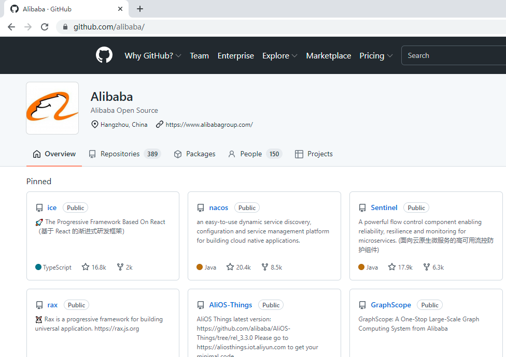Screen dimensions: 506x357
Task: Click the 'Hangzhou, China' location text
Action: click(x=124, y=125)
